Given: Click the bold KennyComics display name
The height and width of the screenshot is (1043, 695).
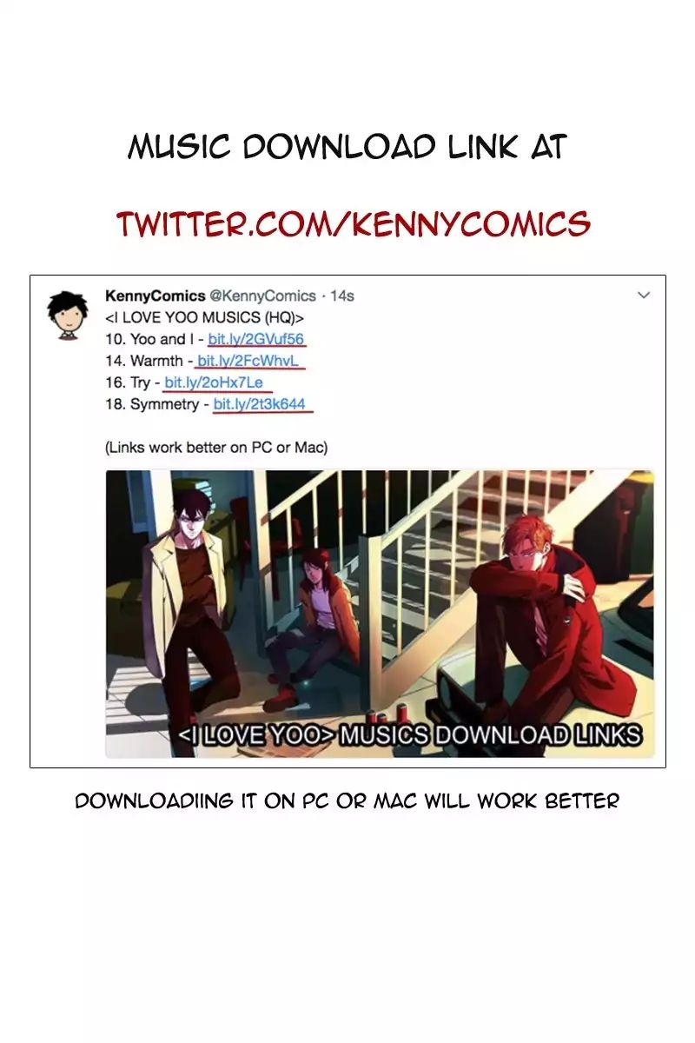Looking at the screenshot, I should 155,296.
